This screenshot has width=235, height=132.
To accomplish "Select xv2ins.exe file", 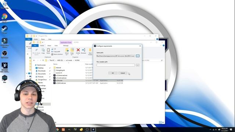I will coord(59,81).
